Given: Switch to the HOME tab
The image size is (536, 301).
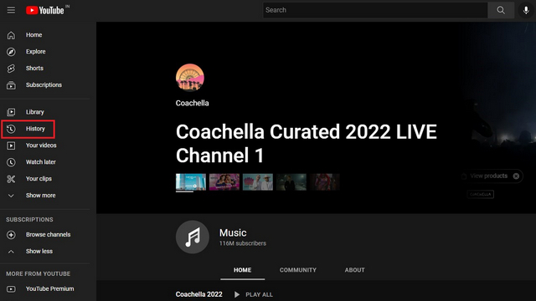Looking at the screenshot, I should click(x=242, y=270).
